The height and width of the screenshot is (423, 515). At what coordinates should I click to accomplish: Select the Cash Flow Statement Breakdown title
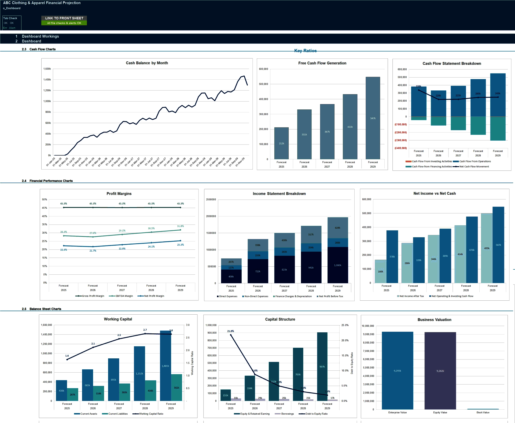tap(452, 64)
